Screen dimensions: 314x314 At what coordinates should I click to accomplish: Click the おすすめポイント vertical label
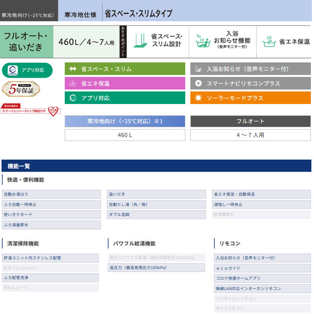pyautogui.click(x=123, y=42)
